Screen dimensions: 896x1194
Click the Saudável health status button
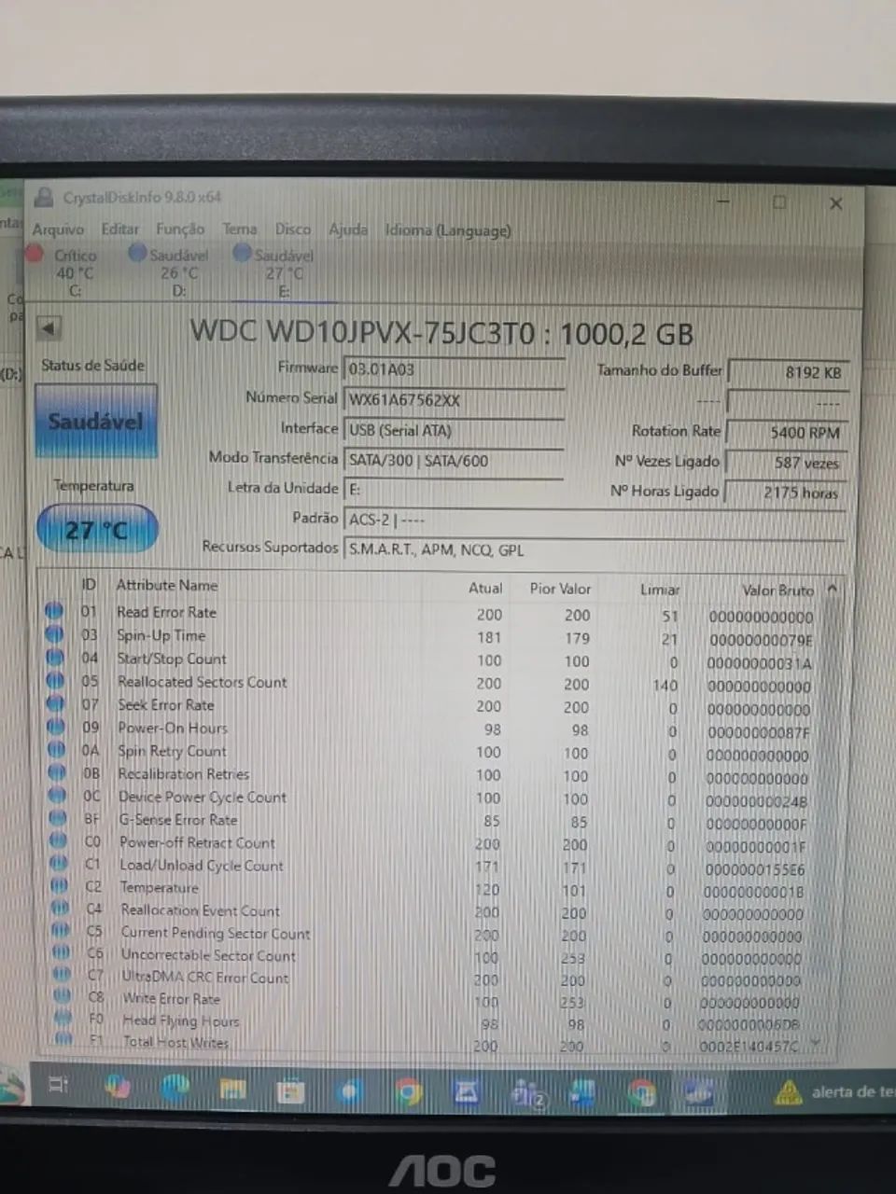(96, 422)
